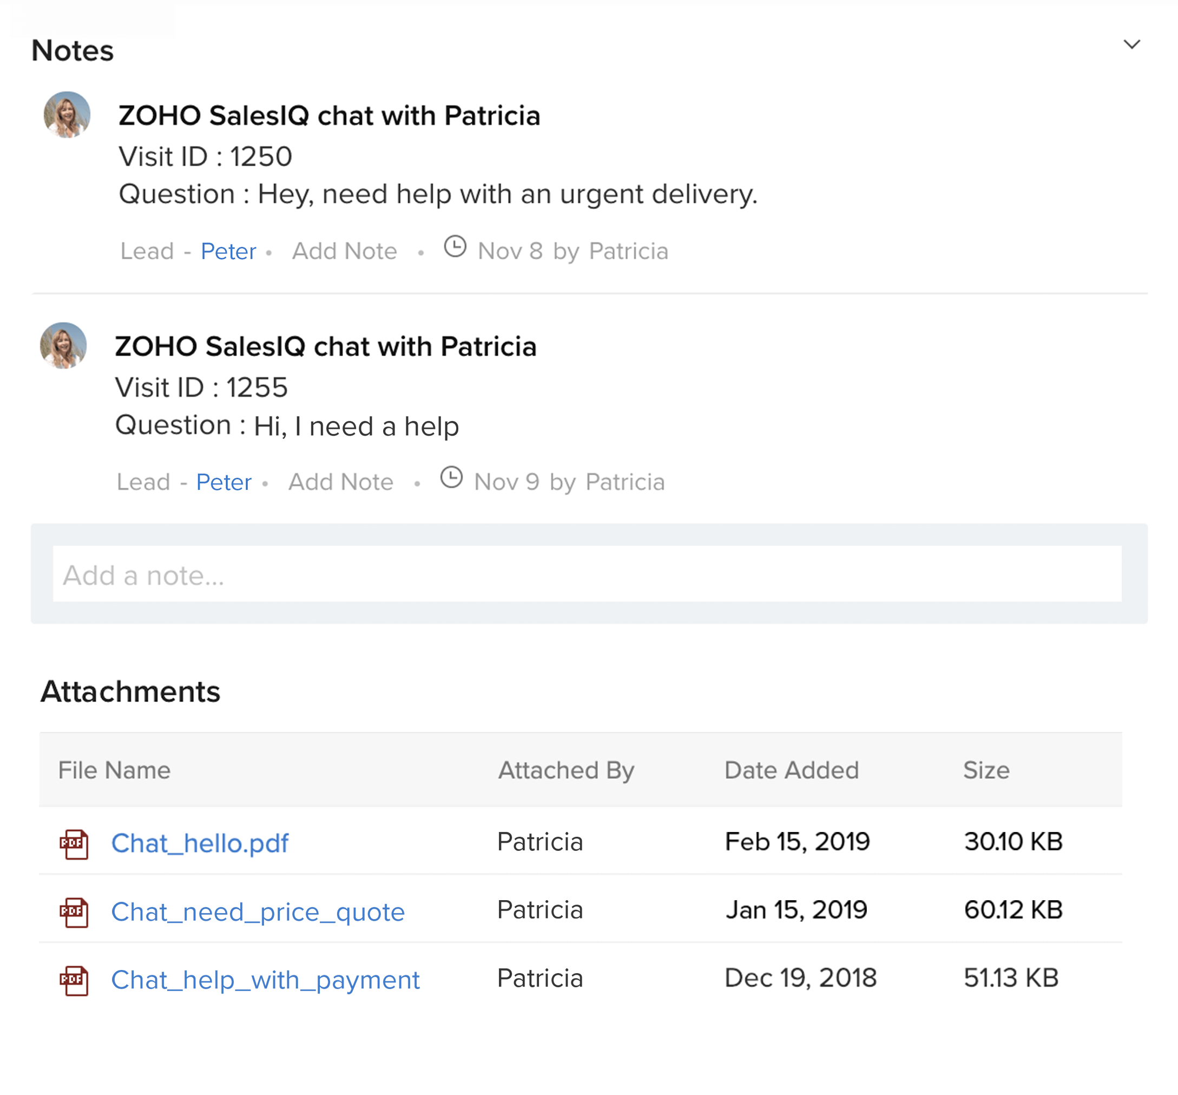Click the clock icon beside Nov 8
1178x1095 pixels.
455,246
